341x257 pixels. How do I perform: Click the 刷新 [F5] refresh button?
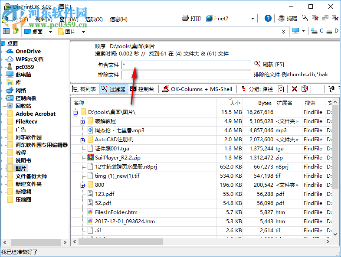(x=269, y=64)
